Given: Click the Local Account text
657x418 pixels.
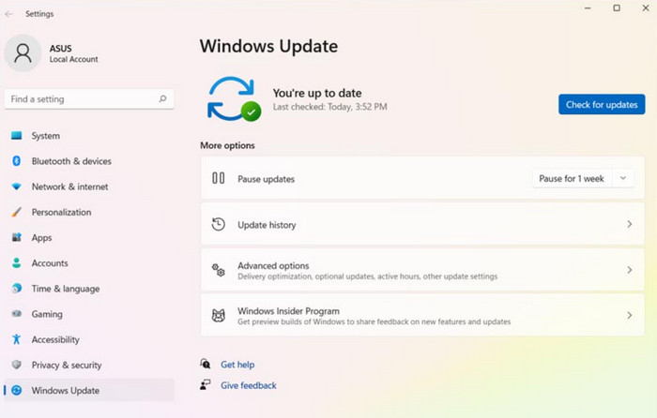Looking at the screenshot, I should pyautogui.click(x=74, y=59).
